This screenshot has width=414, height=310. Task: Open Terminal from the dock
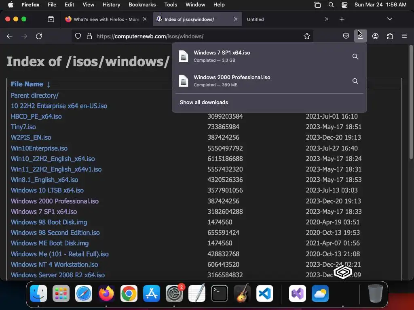(220, 293)
